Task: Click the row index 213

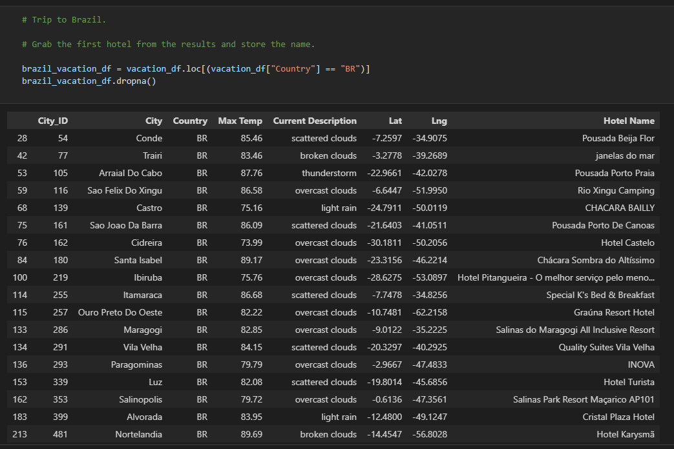Action: tap(20, 434)
